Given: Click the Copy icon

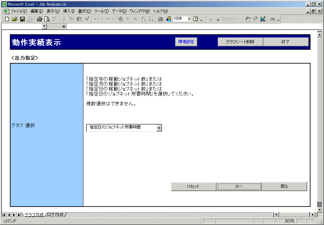Looking at the screenshot, I should [x=72, y=19].
